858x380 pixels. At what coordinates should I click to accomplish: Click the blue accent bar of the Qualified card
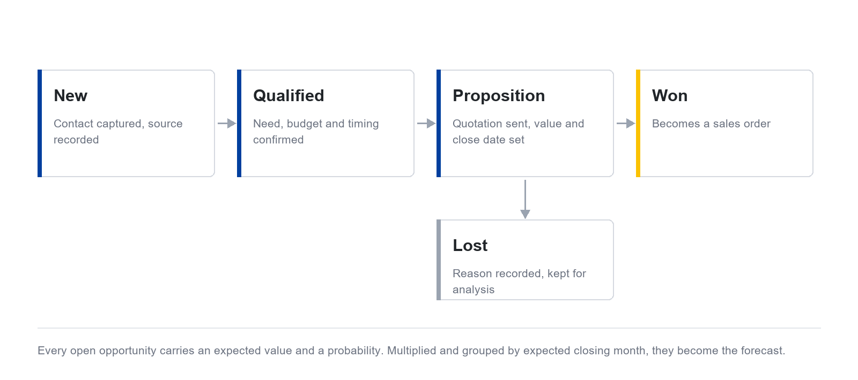click(x=239, y=123)
